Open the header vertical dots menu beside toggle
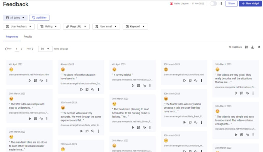This screenshot has height=152, width=263. [x=221, y=4]
